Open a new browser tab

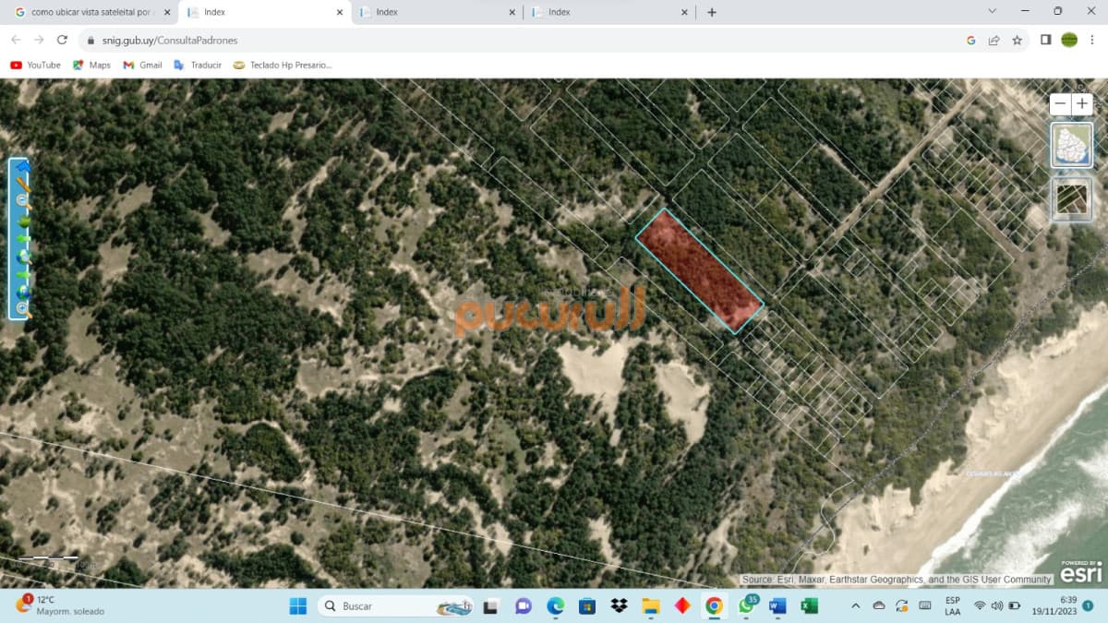pyautogui.click(x=712, y=12)
